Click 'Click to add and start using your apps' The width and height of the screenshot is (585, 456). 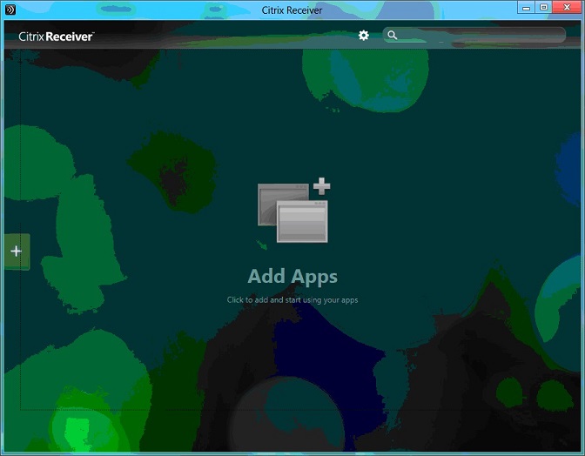point(292,299)
